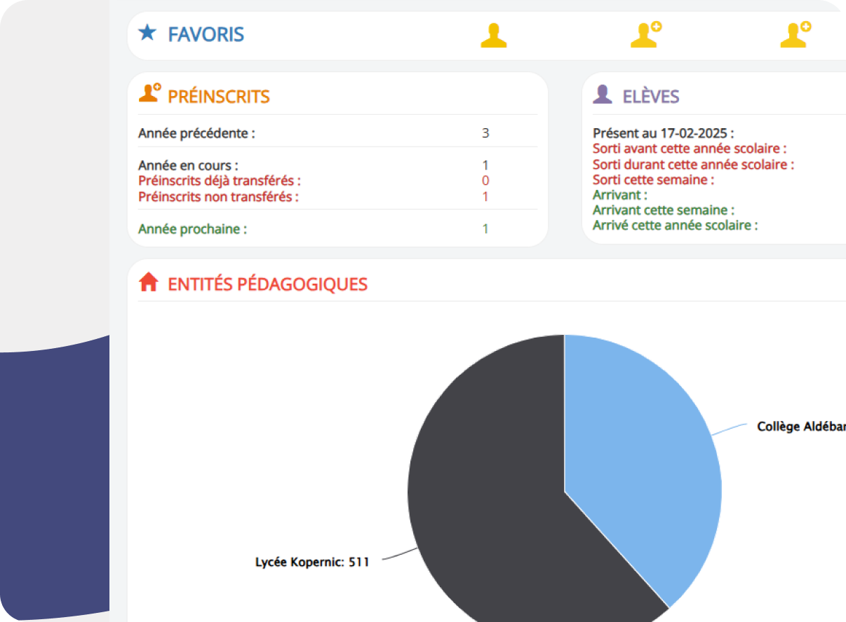Click the red Entités Pédagogiques house icon

149,282
